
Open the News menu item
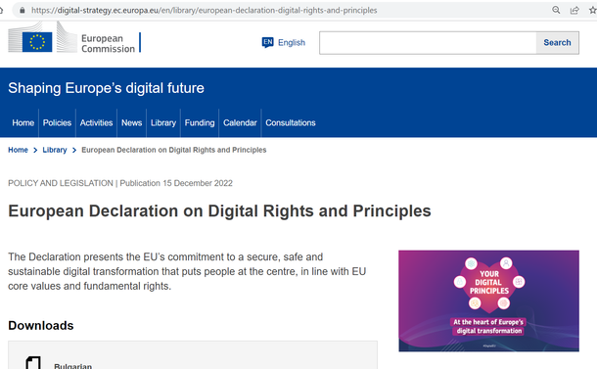point(132,123)
